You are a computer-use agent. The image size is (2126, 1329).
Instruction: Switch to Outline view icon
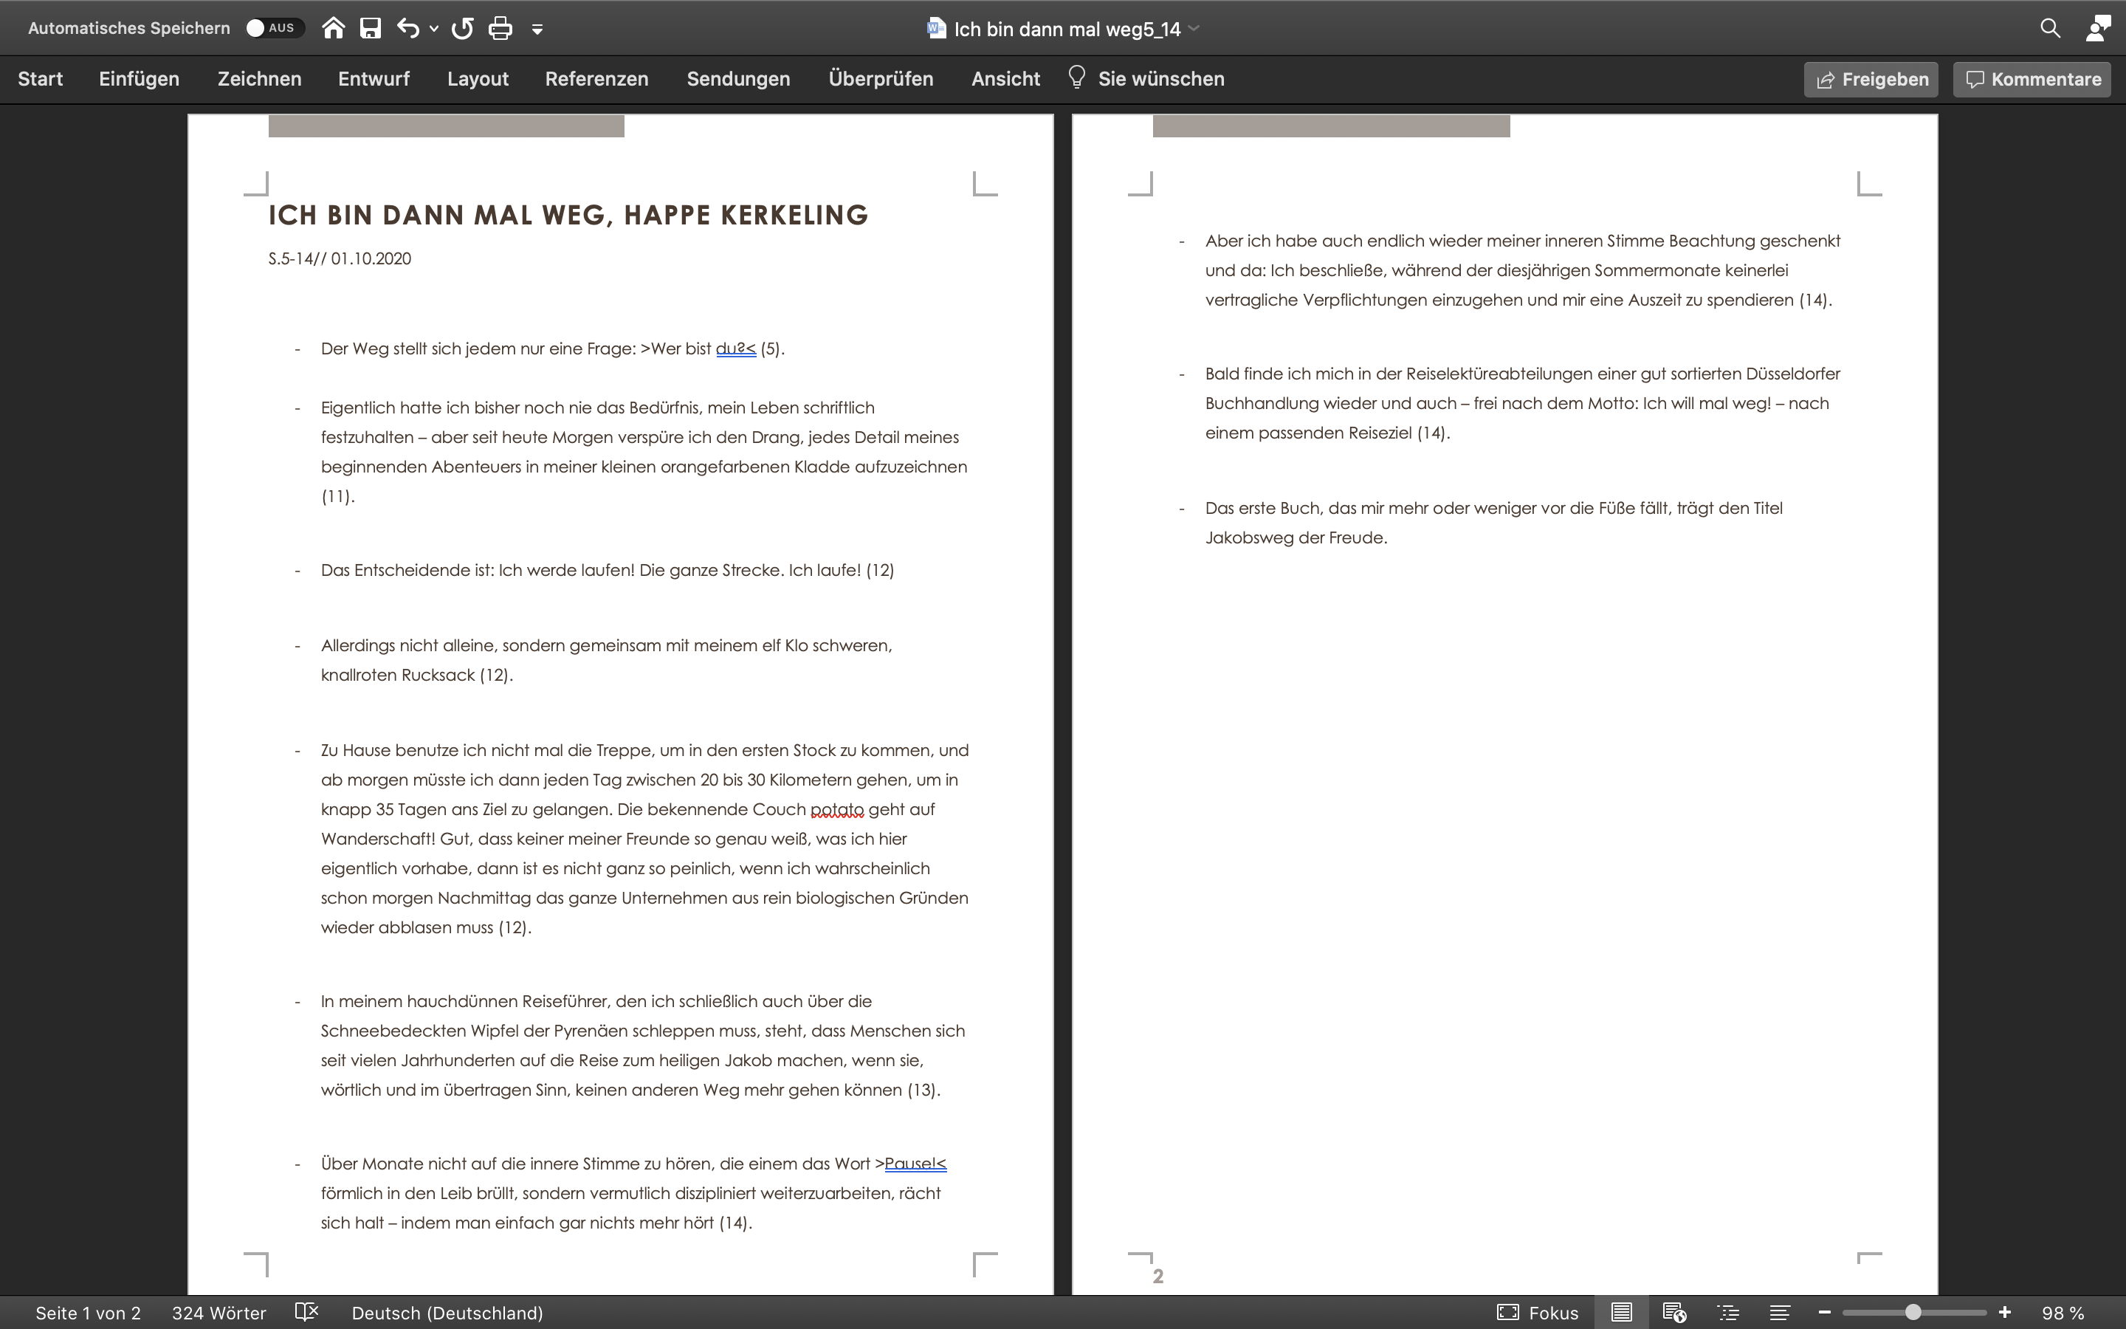click(x=1728, y=1312)
